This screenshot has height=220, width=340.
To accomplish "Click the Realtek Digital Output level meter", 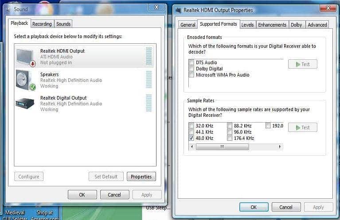I will click(149, 103).
